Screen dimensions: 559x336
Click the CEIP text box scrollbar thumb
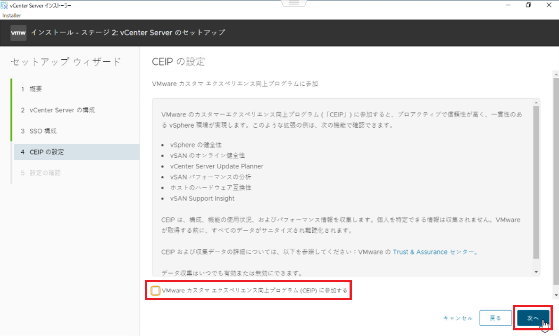[x=536, y=182]
